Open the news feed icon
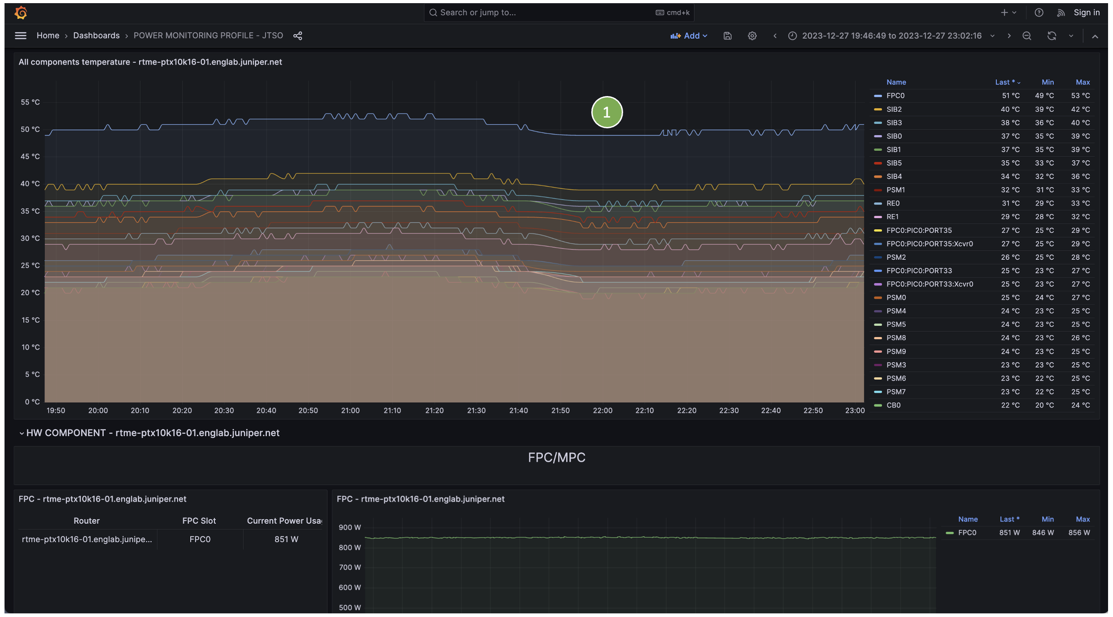The width and height of the screenshot is (1113, 617). click(1061, 13)
